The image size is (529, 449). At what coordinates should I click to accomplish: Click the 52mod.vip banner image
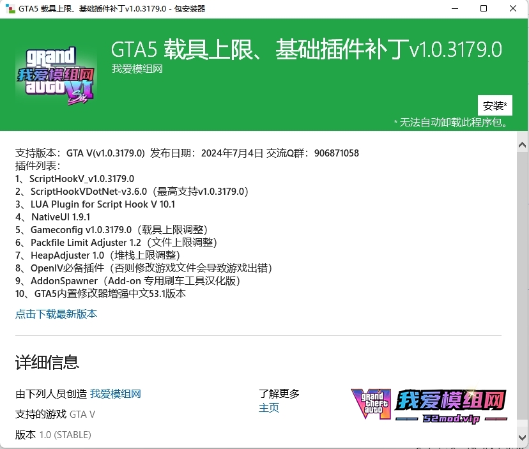pyautogui.click(x=429, y=404)
